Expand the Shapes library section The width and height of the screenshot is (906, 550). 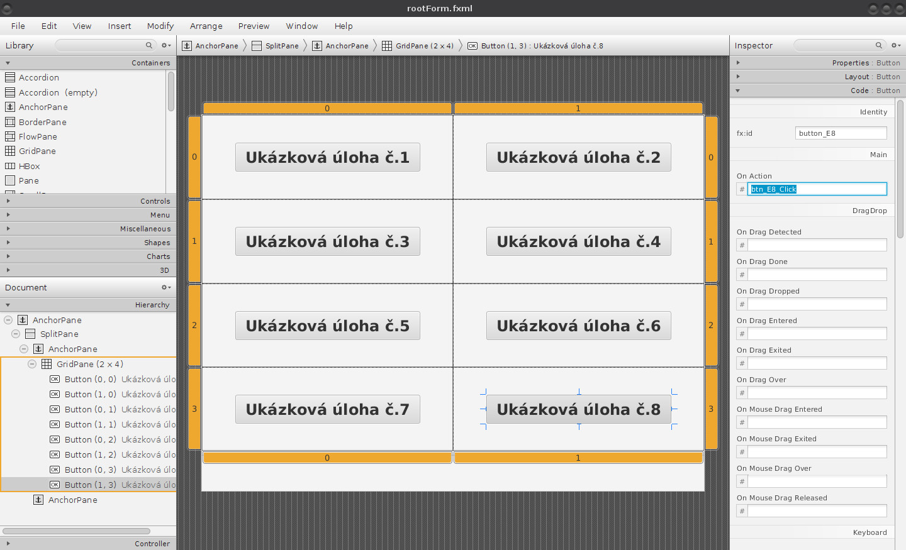[87, 243]
